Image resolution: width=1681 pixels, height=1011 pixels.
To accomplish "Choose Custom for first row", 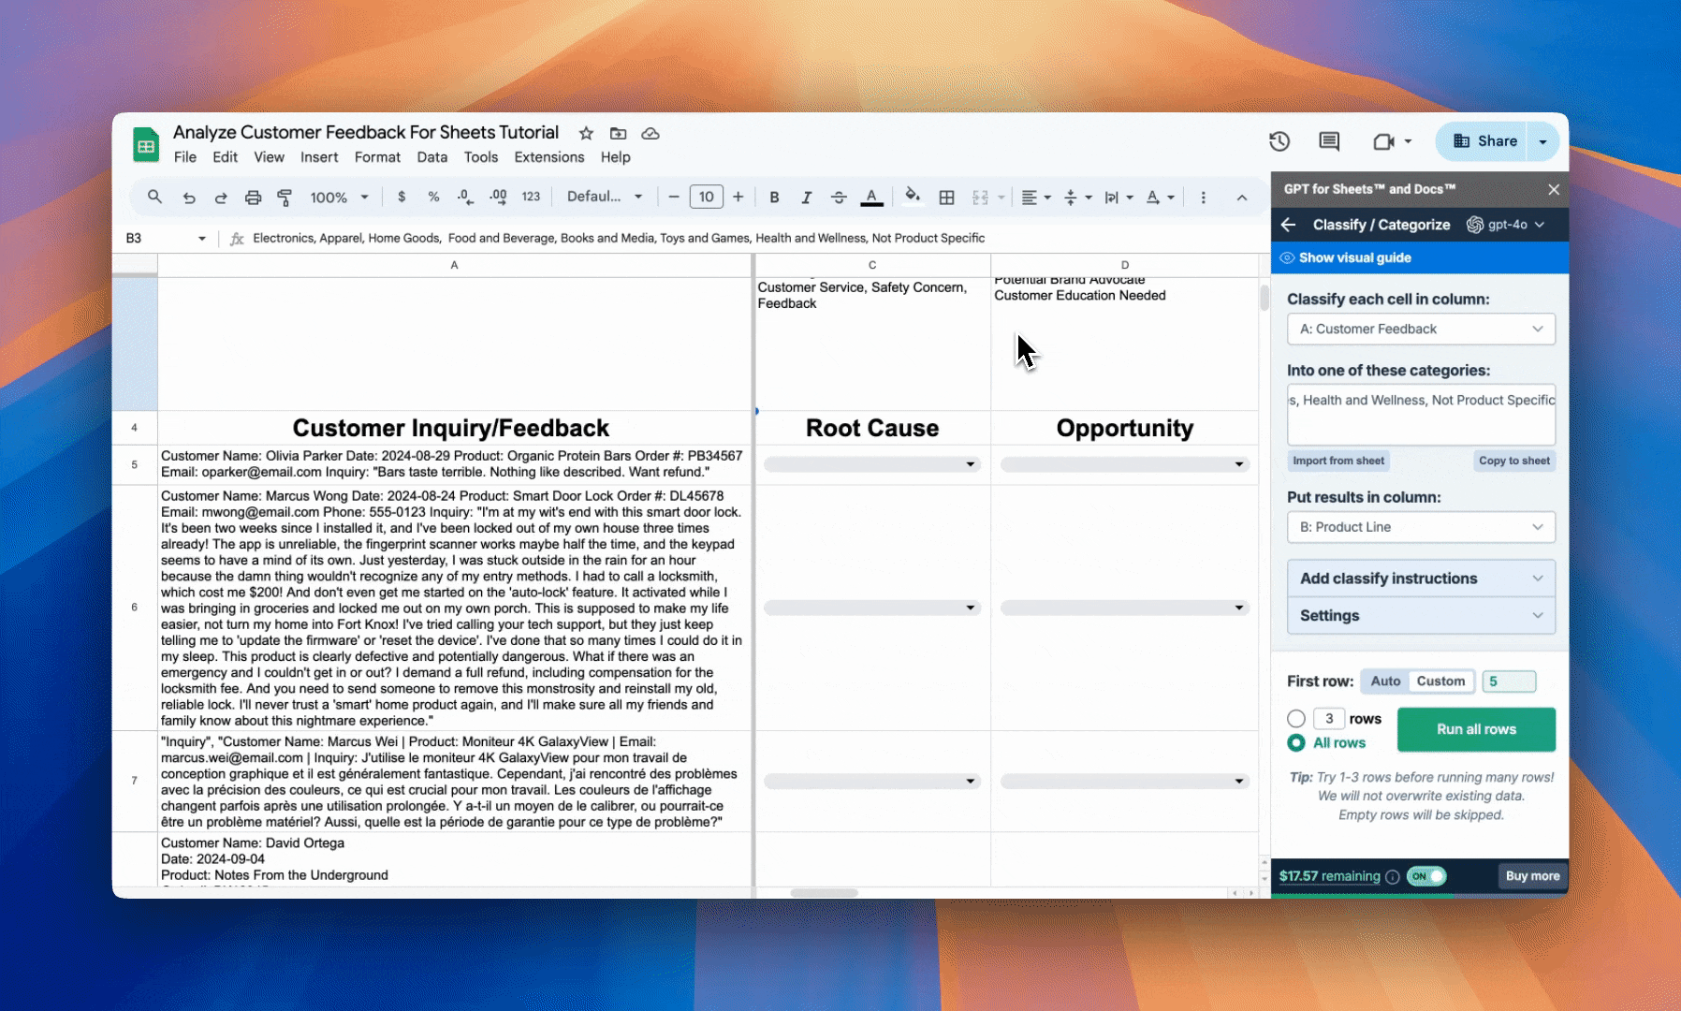I will pyautogui.click(x=1440, y=681).
